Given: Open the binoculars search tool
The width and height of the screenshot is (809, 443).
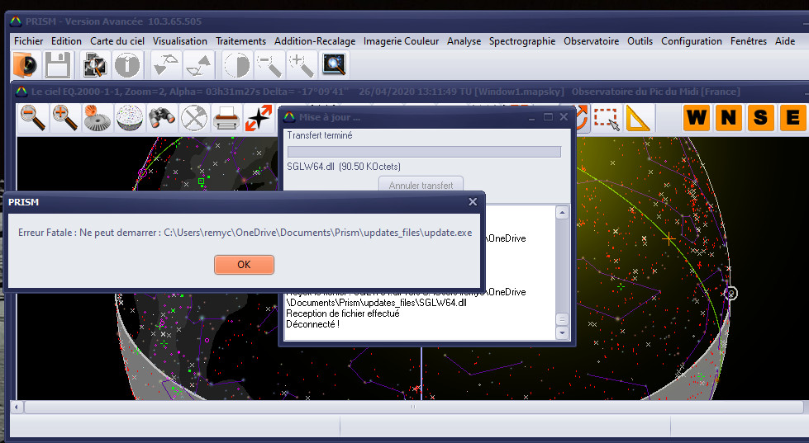Looking at the screenshot, I should [160, 118].
